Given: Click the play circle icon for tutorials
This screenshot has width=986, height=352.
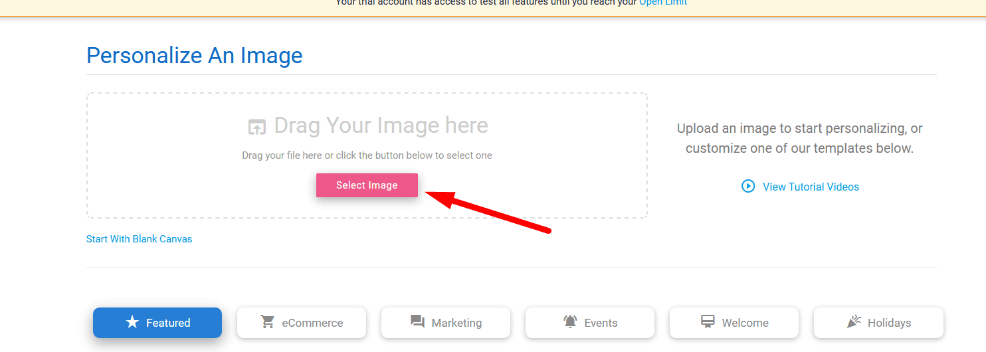Looking at the screenshot, I should (748, 187).
